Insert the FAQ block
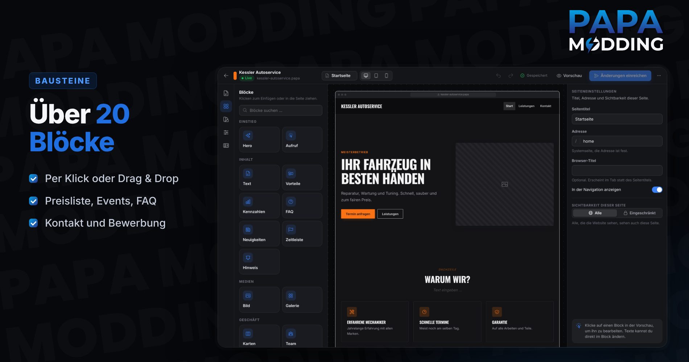The image size is (689, 362). point(302,206)
